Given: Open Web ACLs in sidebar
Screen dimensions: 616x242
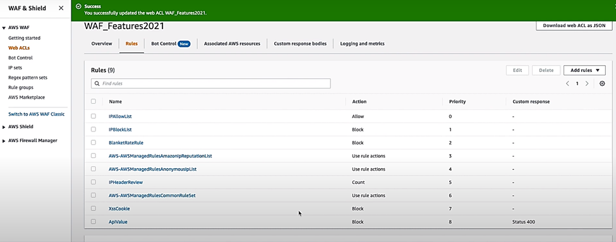Looking at the screenshot, I should [19, 48].
